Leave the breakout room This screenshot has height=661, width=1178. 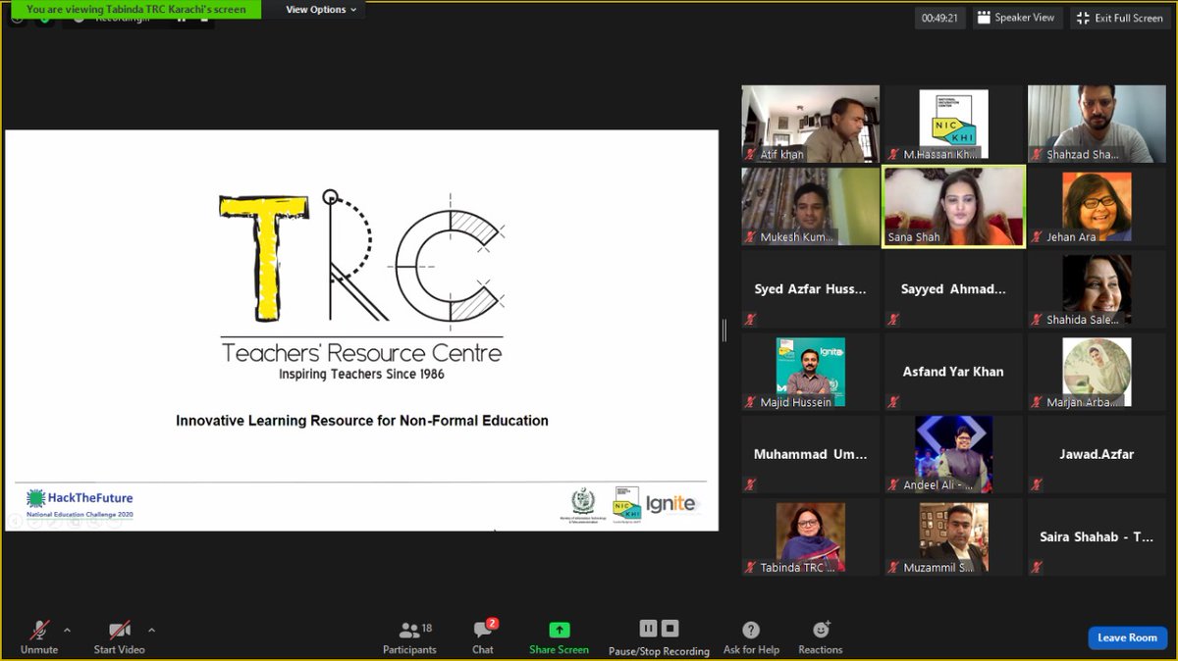(x=1128, y=637)
